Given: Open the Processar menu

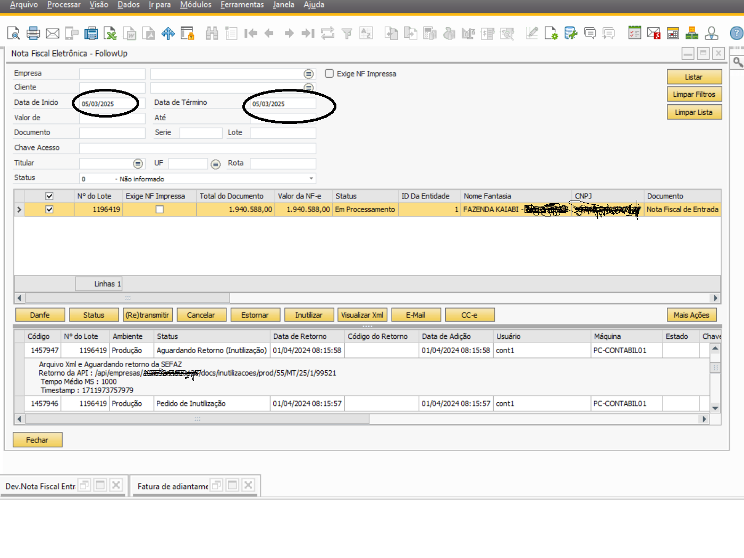Looking at the screenshot, I should coord(64,5).
